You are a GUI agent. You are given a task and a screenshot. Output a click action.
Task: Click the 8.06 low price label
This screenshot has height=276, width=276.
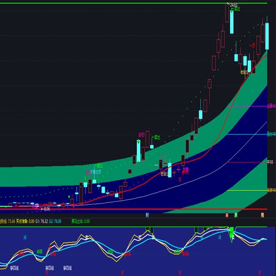tap(47, 209)
